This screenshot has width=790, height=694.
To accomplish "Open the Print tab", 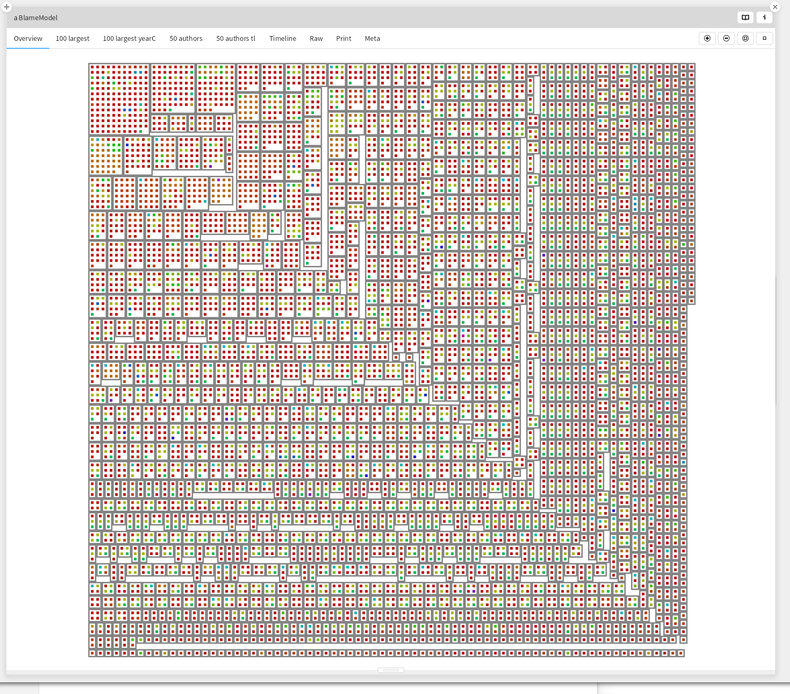I will tap(344, 39).
